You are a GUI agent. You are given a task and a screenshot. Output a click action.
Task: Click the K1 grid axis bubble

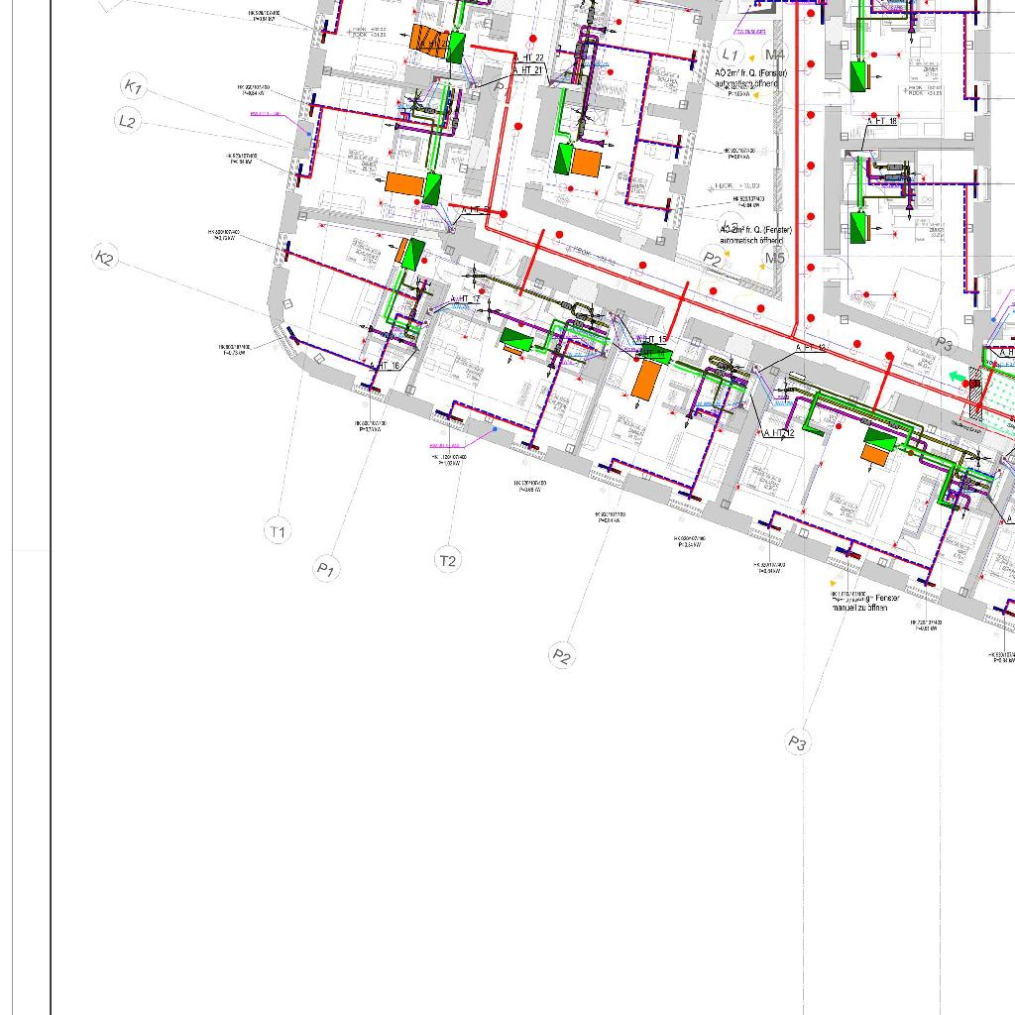coord(133,87)
